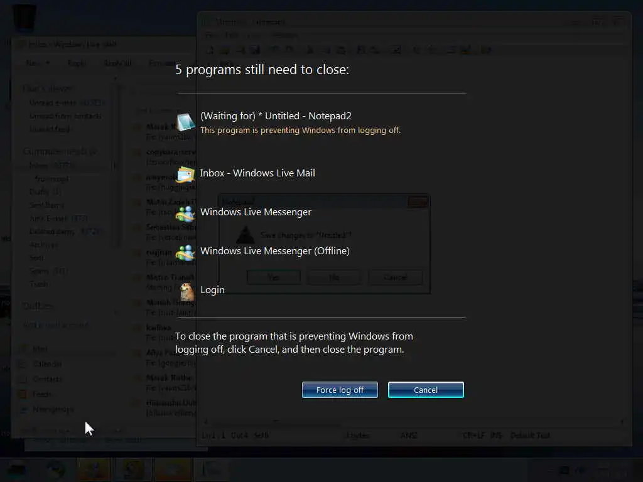
Task: Click the bright blue Cancel button
Action: coord(426,390)
